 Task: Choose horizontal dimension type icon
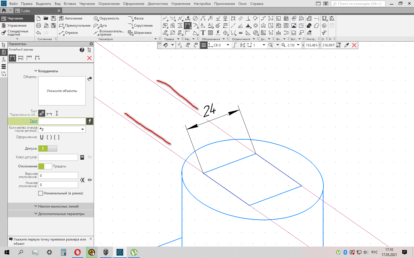point(49,114)
